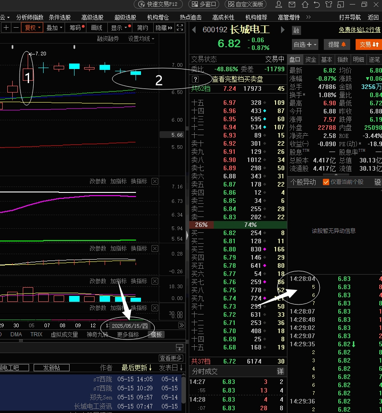Image resolution: width=382 pixels, height=413 pixels.
Task: Open 自定义面板 custom panel
Action: [246, 4]
